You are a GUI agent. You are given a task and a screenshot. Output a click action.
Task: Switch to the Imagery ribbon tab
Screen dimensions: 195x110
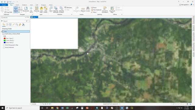tap(44, 5)
